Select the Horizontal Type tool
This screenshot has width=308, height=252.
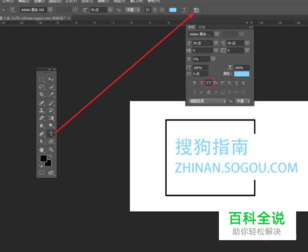click(x=51, y=134)
